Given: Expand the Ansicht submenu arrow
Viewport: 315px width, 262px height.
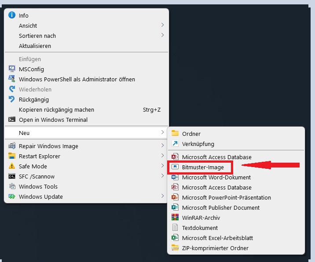Looking at the screenshot, I should [162, 25].
